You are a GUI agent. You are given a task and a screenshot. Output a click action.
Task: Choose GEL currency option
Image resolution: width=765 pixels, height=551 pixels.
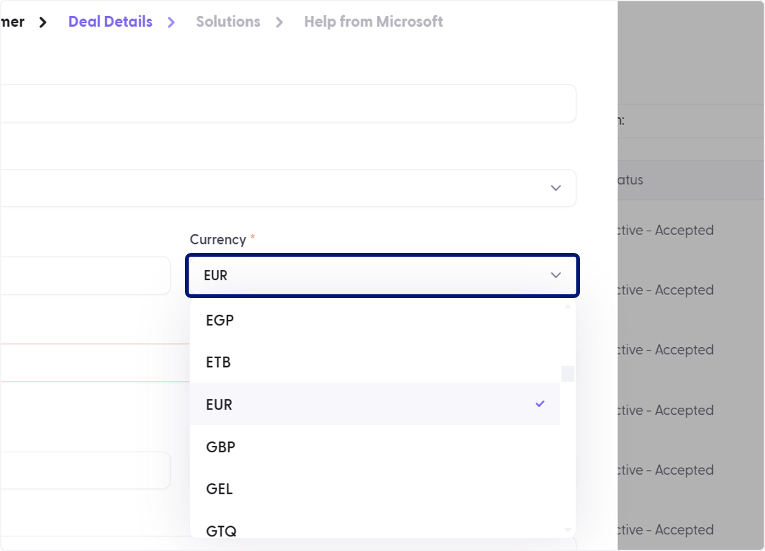pyautogui.click(x=375, y=489)
